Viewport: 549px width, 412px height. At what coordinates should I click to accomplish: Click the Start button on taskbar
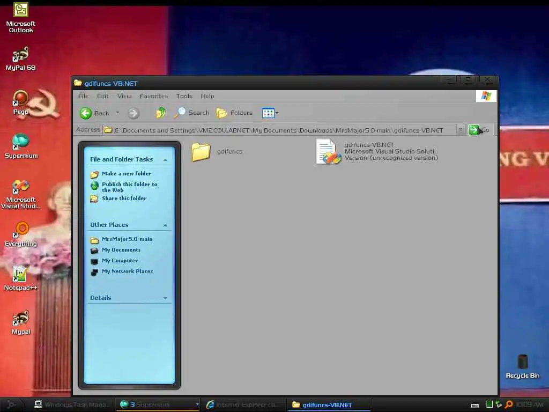pos(11,404)
